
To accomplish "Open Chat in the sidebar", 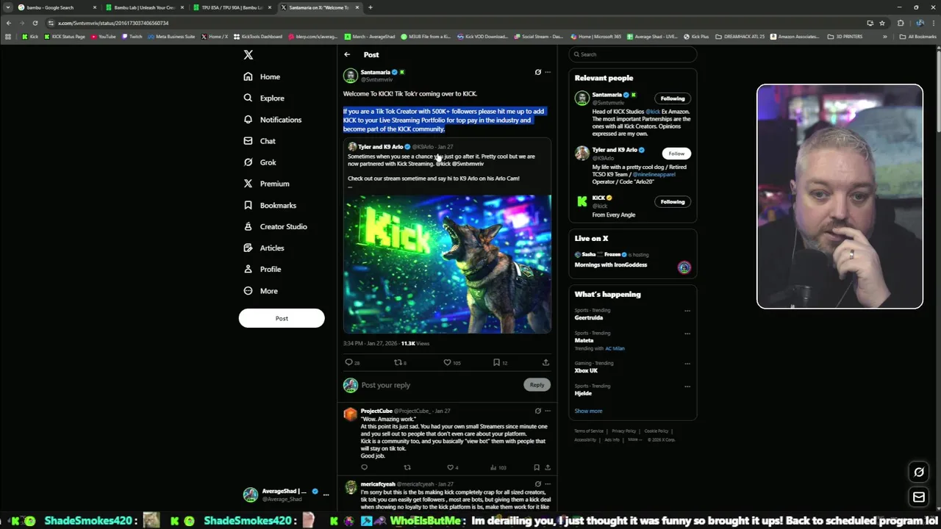I will coord(260,140).
